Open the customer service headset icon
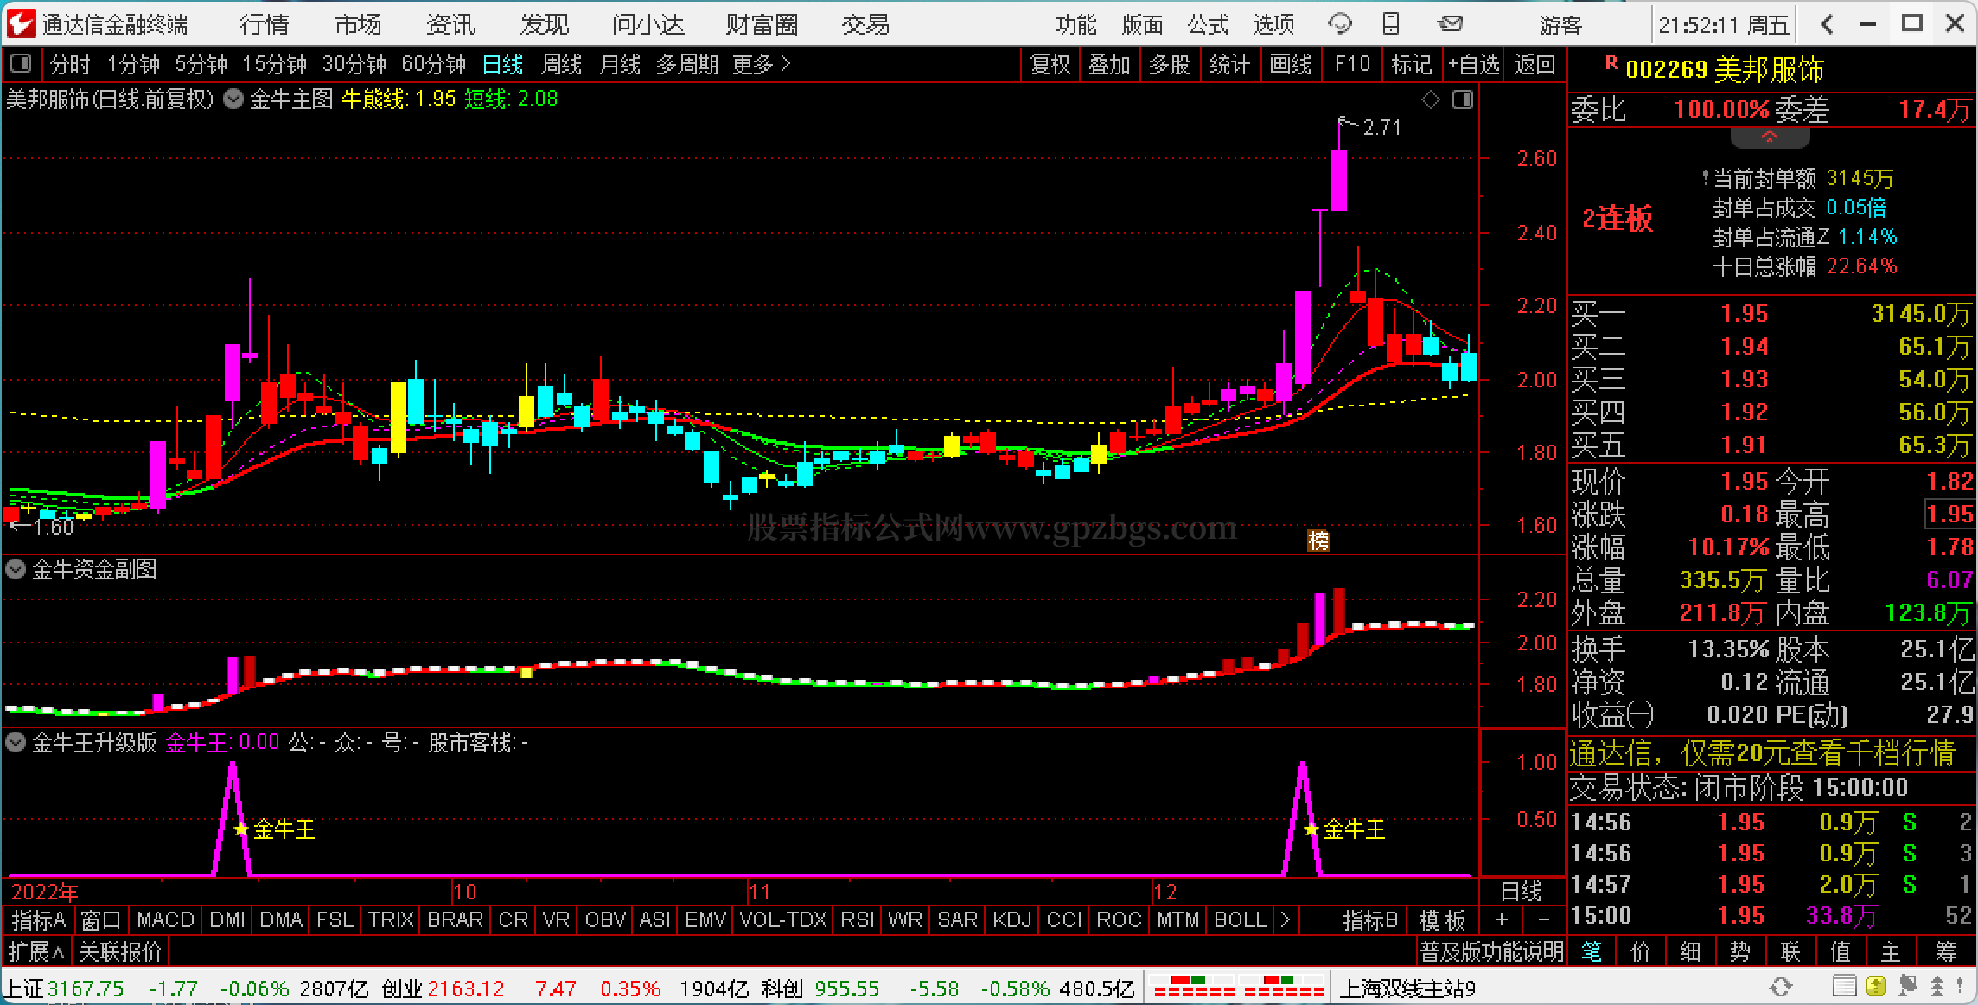The image size is (1978, 1005). 1340,23
